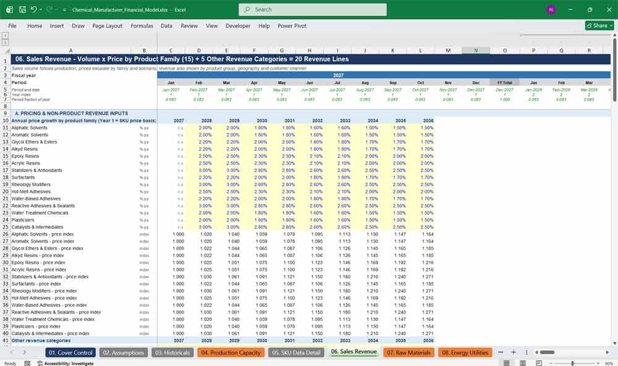Open the Formulas ribbon tab

(142, 25)
